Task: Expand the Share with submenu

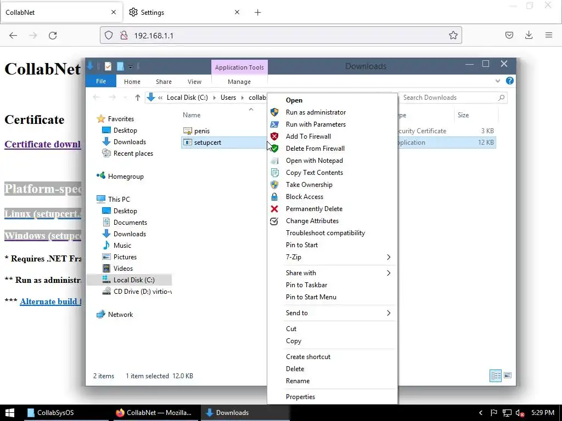Action: point(332,273)
